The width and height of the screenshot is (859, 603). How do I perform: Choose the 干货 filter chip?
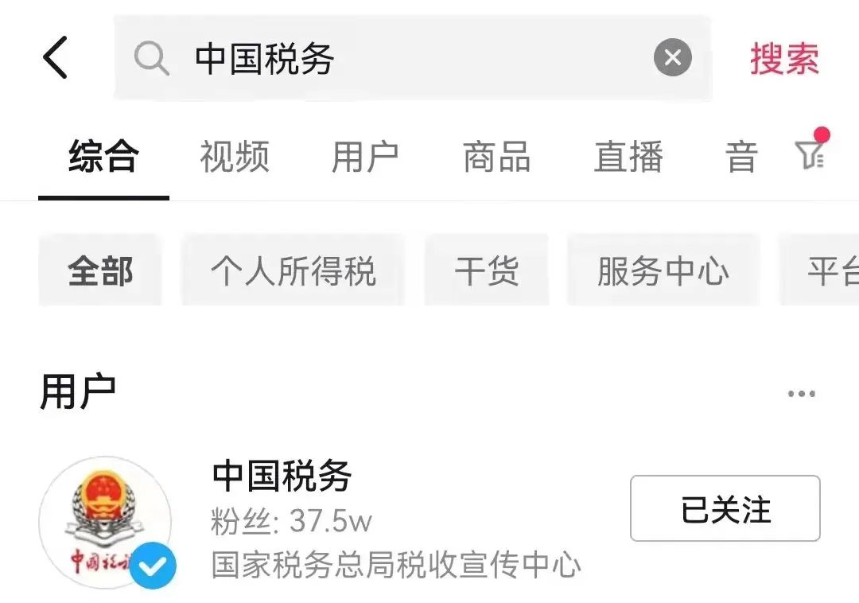tap(487, 270)
